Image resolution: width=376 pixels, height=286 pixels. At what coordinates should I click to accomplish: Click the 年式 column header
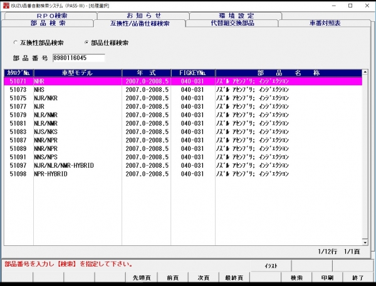pyautogui.click(x=146, y=73)
